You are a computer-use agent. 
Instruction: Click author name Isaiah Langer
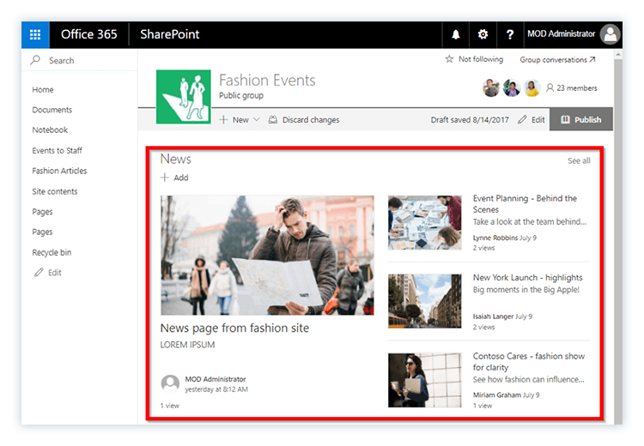(493, 316)
